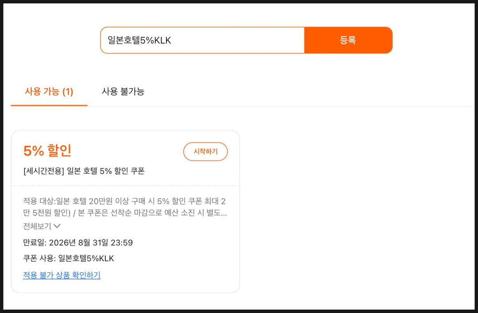Click the orange underline beneath 사용 가능 tab

tap(49, 105)
